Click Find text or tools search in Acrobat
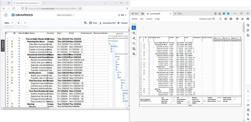The height and width of the screenshot is (122, 251). click(207, 19)
